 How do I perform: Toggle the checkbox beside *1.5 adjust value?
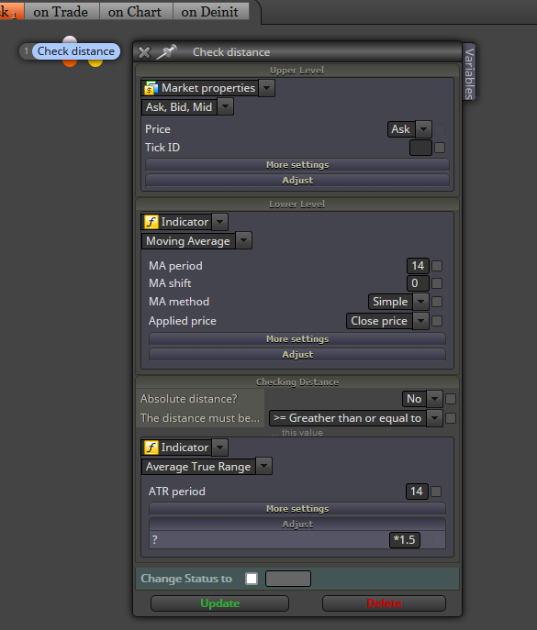coord(428,539)
